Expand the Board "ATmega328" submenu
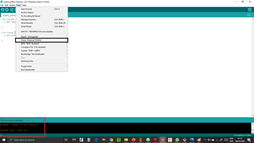Viewport: 254px width, 143px height. [x=42, y=37]
